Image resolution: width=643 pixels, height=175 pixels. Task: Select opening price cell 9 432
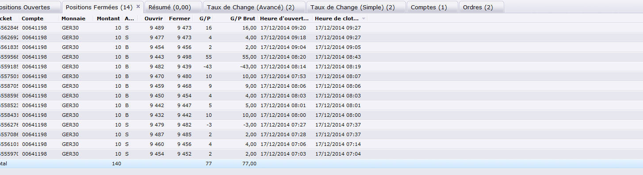157,115
